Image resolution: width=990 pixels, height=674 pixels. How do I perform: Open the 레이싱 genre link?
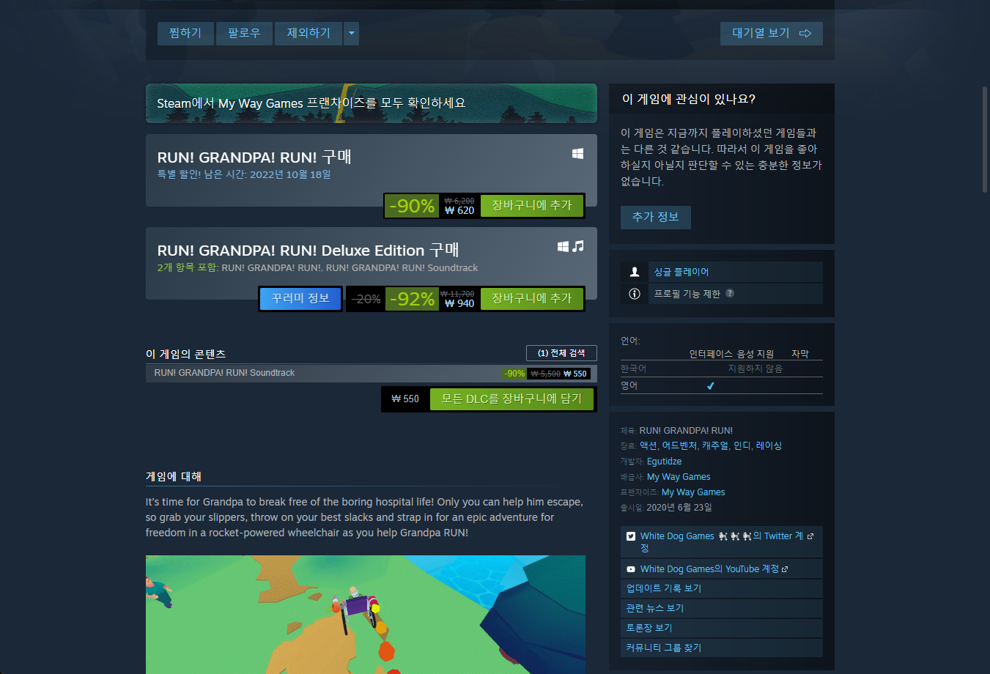(x=769, y=445)
